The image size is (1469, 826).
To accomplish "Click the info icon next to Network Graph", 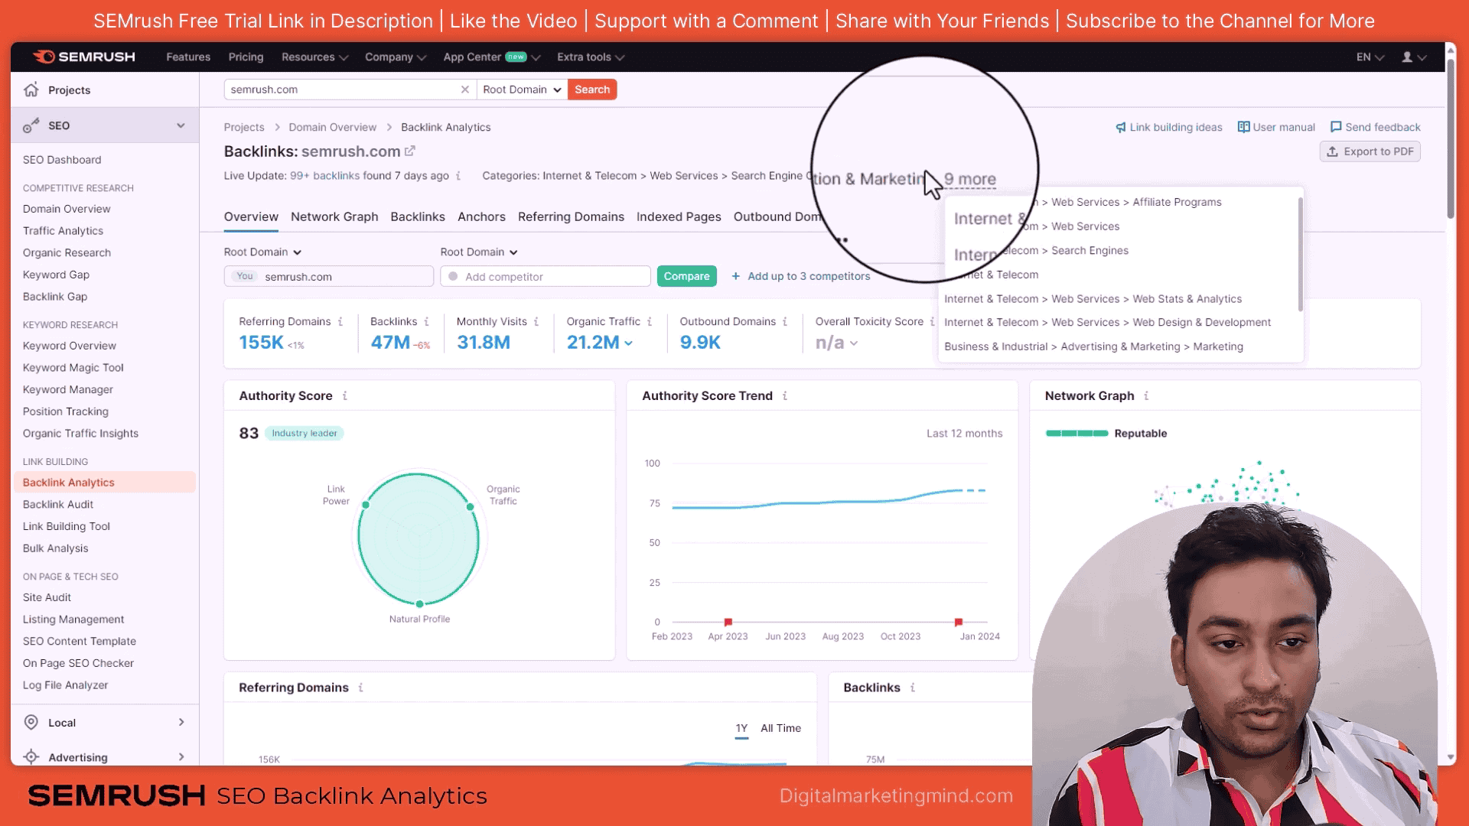I will coord(1146,395).
